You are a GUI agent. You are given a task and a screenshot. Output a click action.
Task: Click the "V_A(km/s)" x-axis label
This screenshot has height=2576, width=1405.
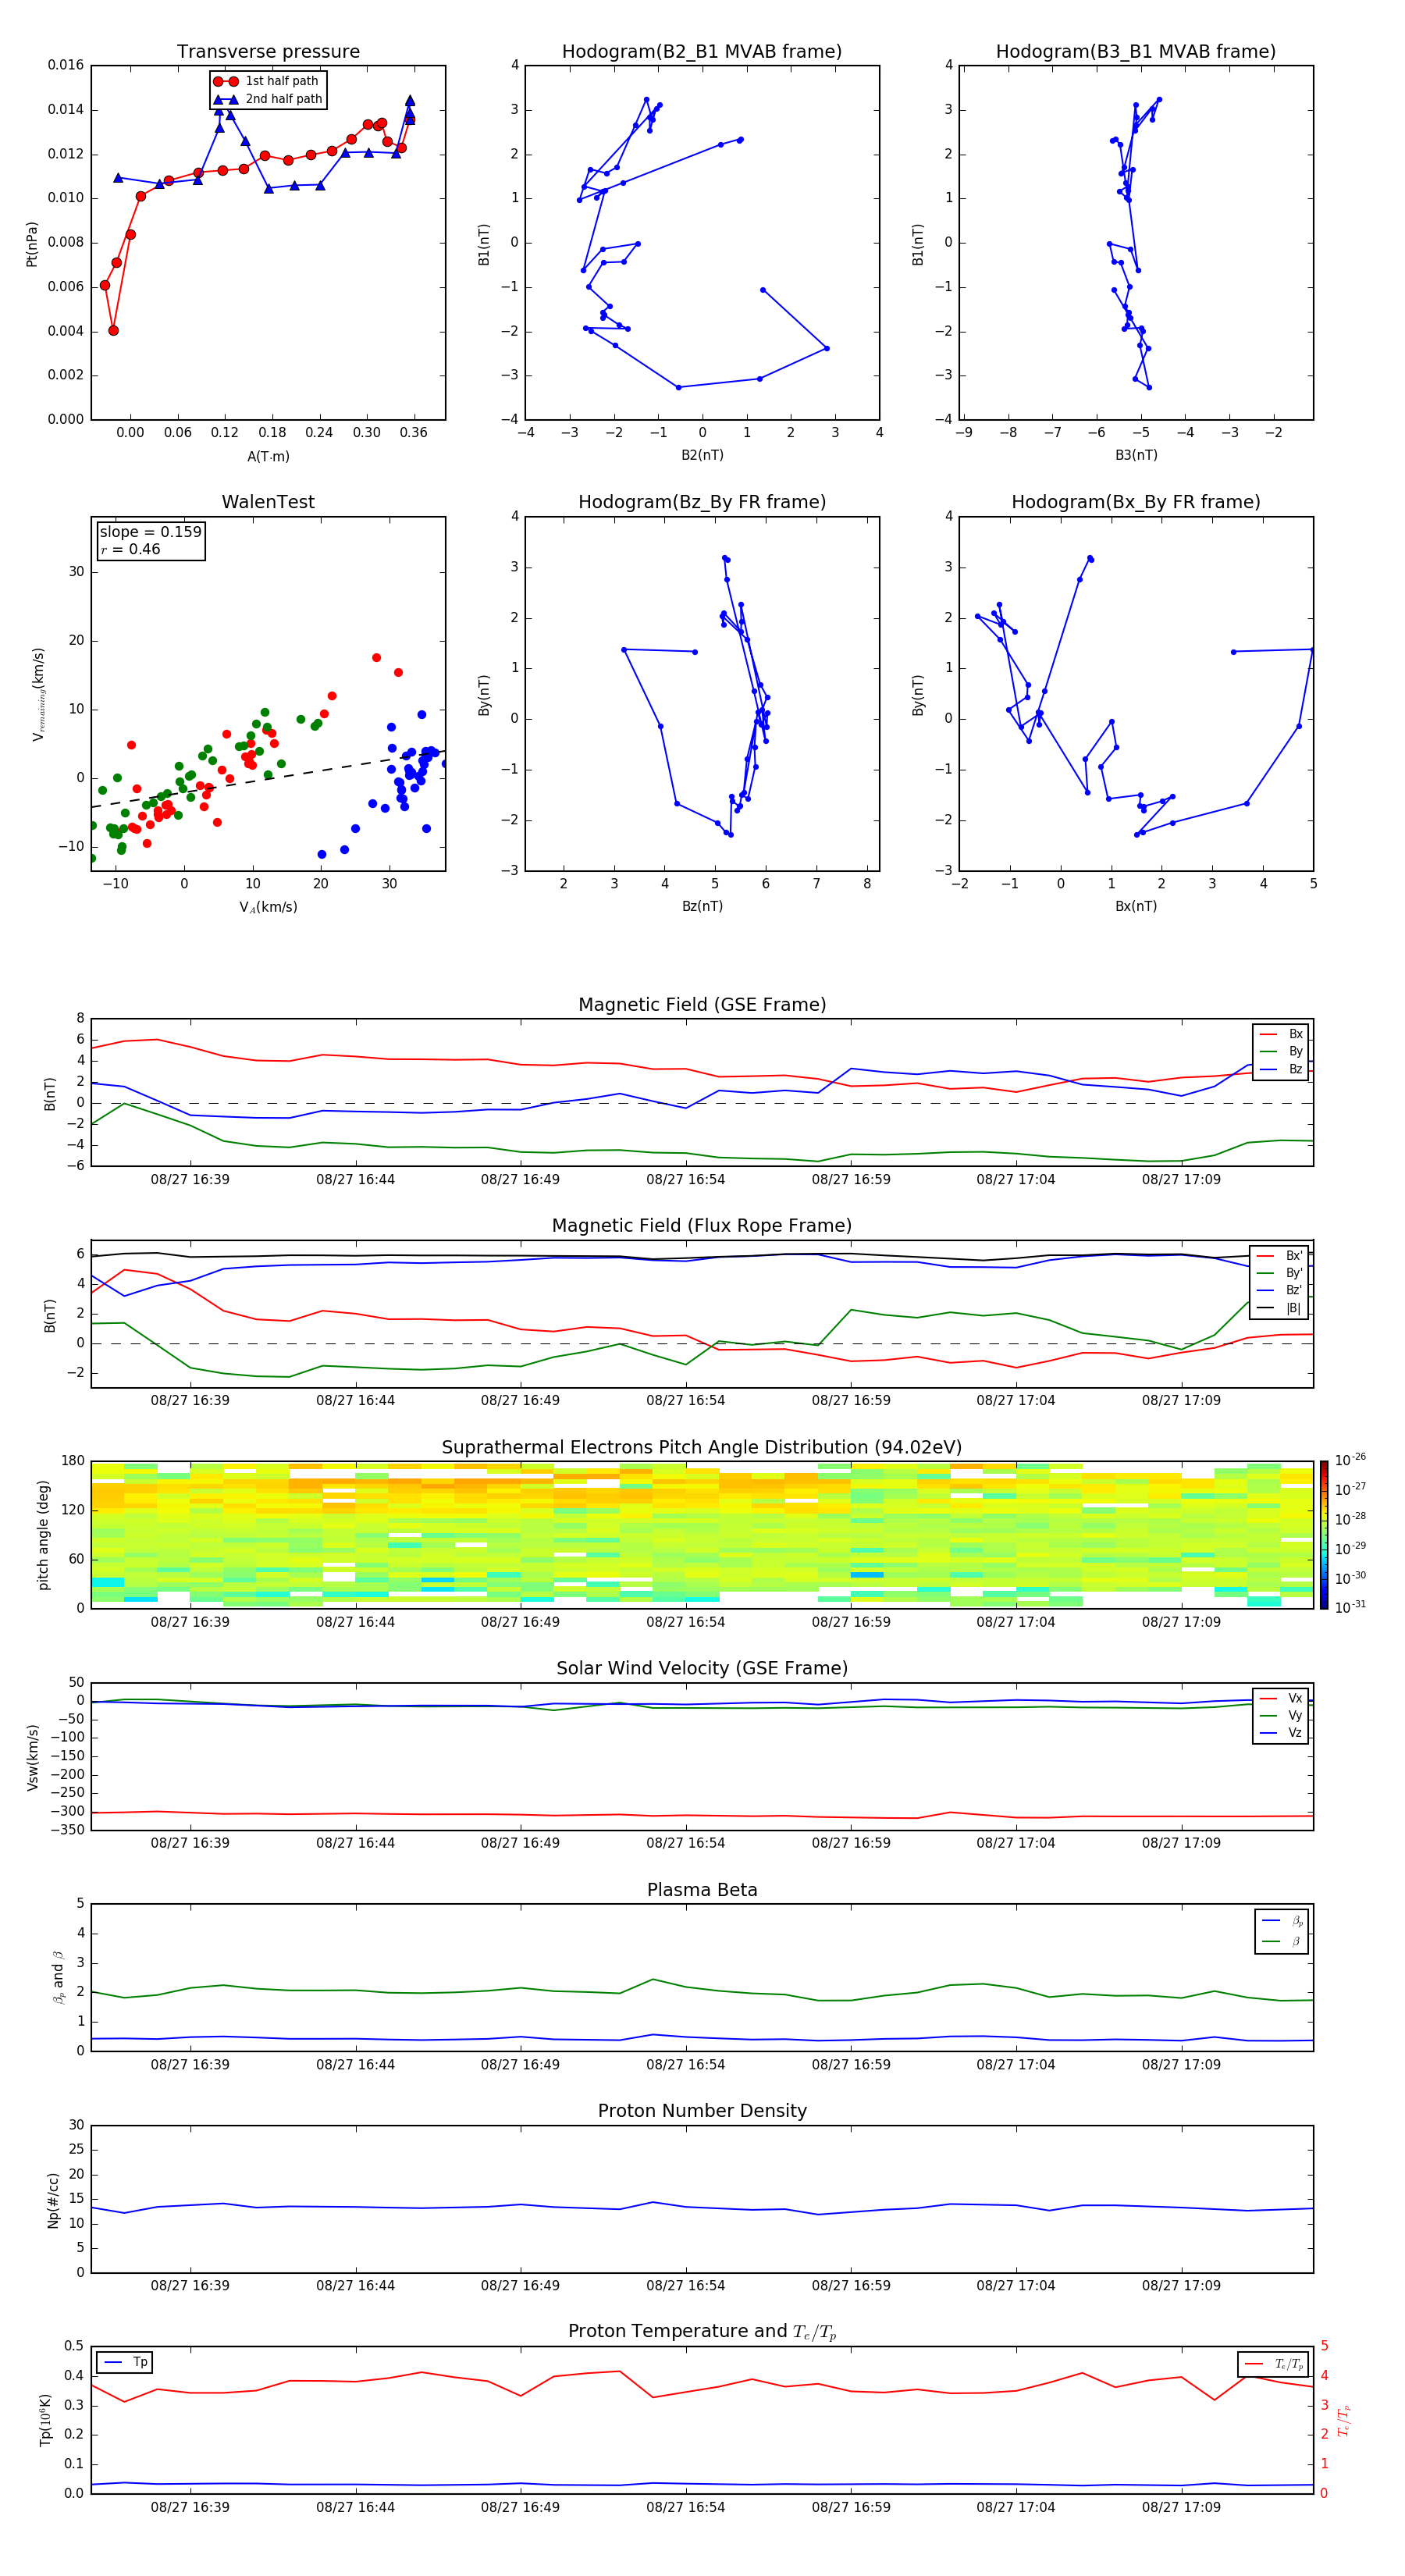268,907
